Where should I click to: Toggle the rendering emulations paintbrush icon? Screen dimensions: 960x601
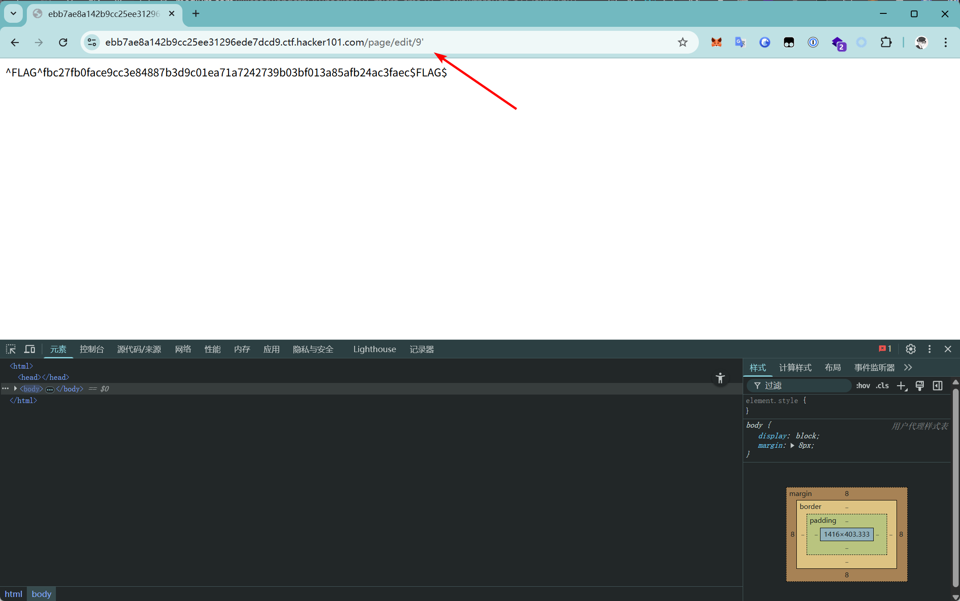tap(919, 386)
